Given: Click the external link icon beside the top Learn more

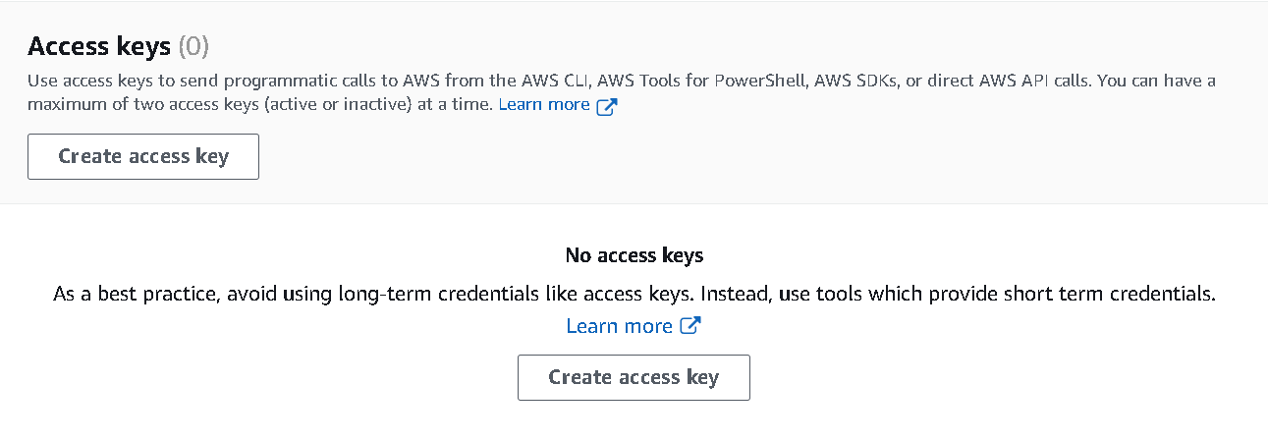Looking at the screenshot, I should tap(607, 105).
